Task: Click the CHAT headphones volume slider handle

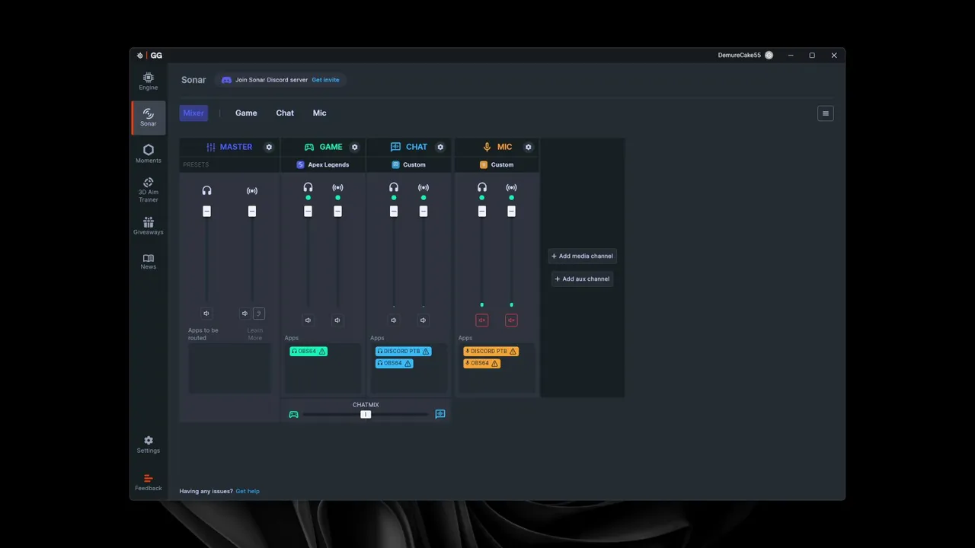Action: [x=394, y=212]
